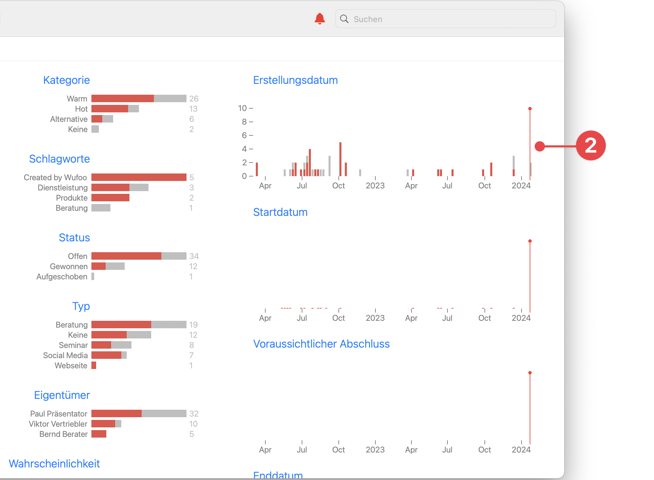This screenshot has width=654, height=480.
Task: Select the Social Media type bar
Action: [109, 355]
